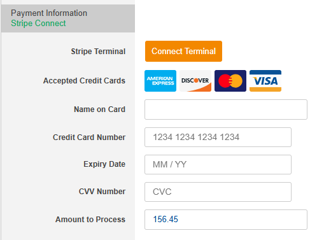This screenshot has height=240, width=317.
Task: Click the Amount to Process label
Action: coord(90,220)
